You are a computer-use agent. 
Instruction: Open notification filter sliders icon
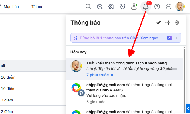pos(168,23)
